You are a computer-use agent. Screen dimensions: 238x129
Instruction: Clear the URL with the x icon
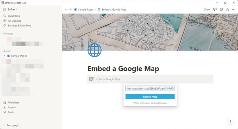172,88
